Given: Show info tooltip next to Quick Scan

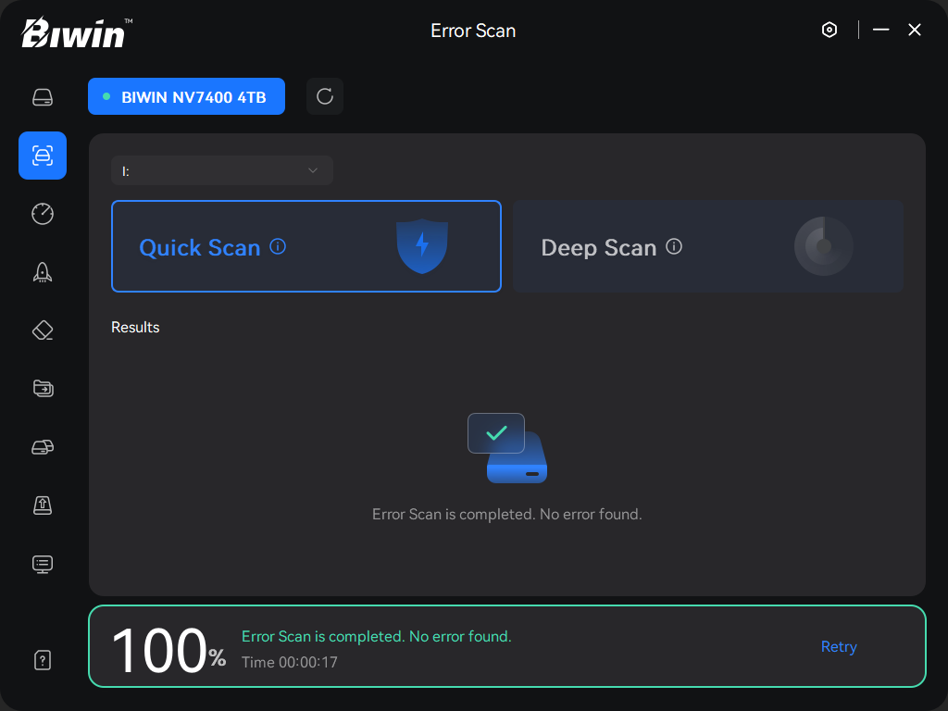Looking at the screenshot, I should pos(278,246).
